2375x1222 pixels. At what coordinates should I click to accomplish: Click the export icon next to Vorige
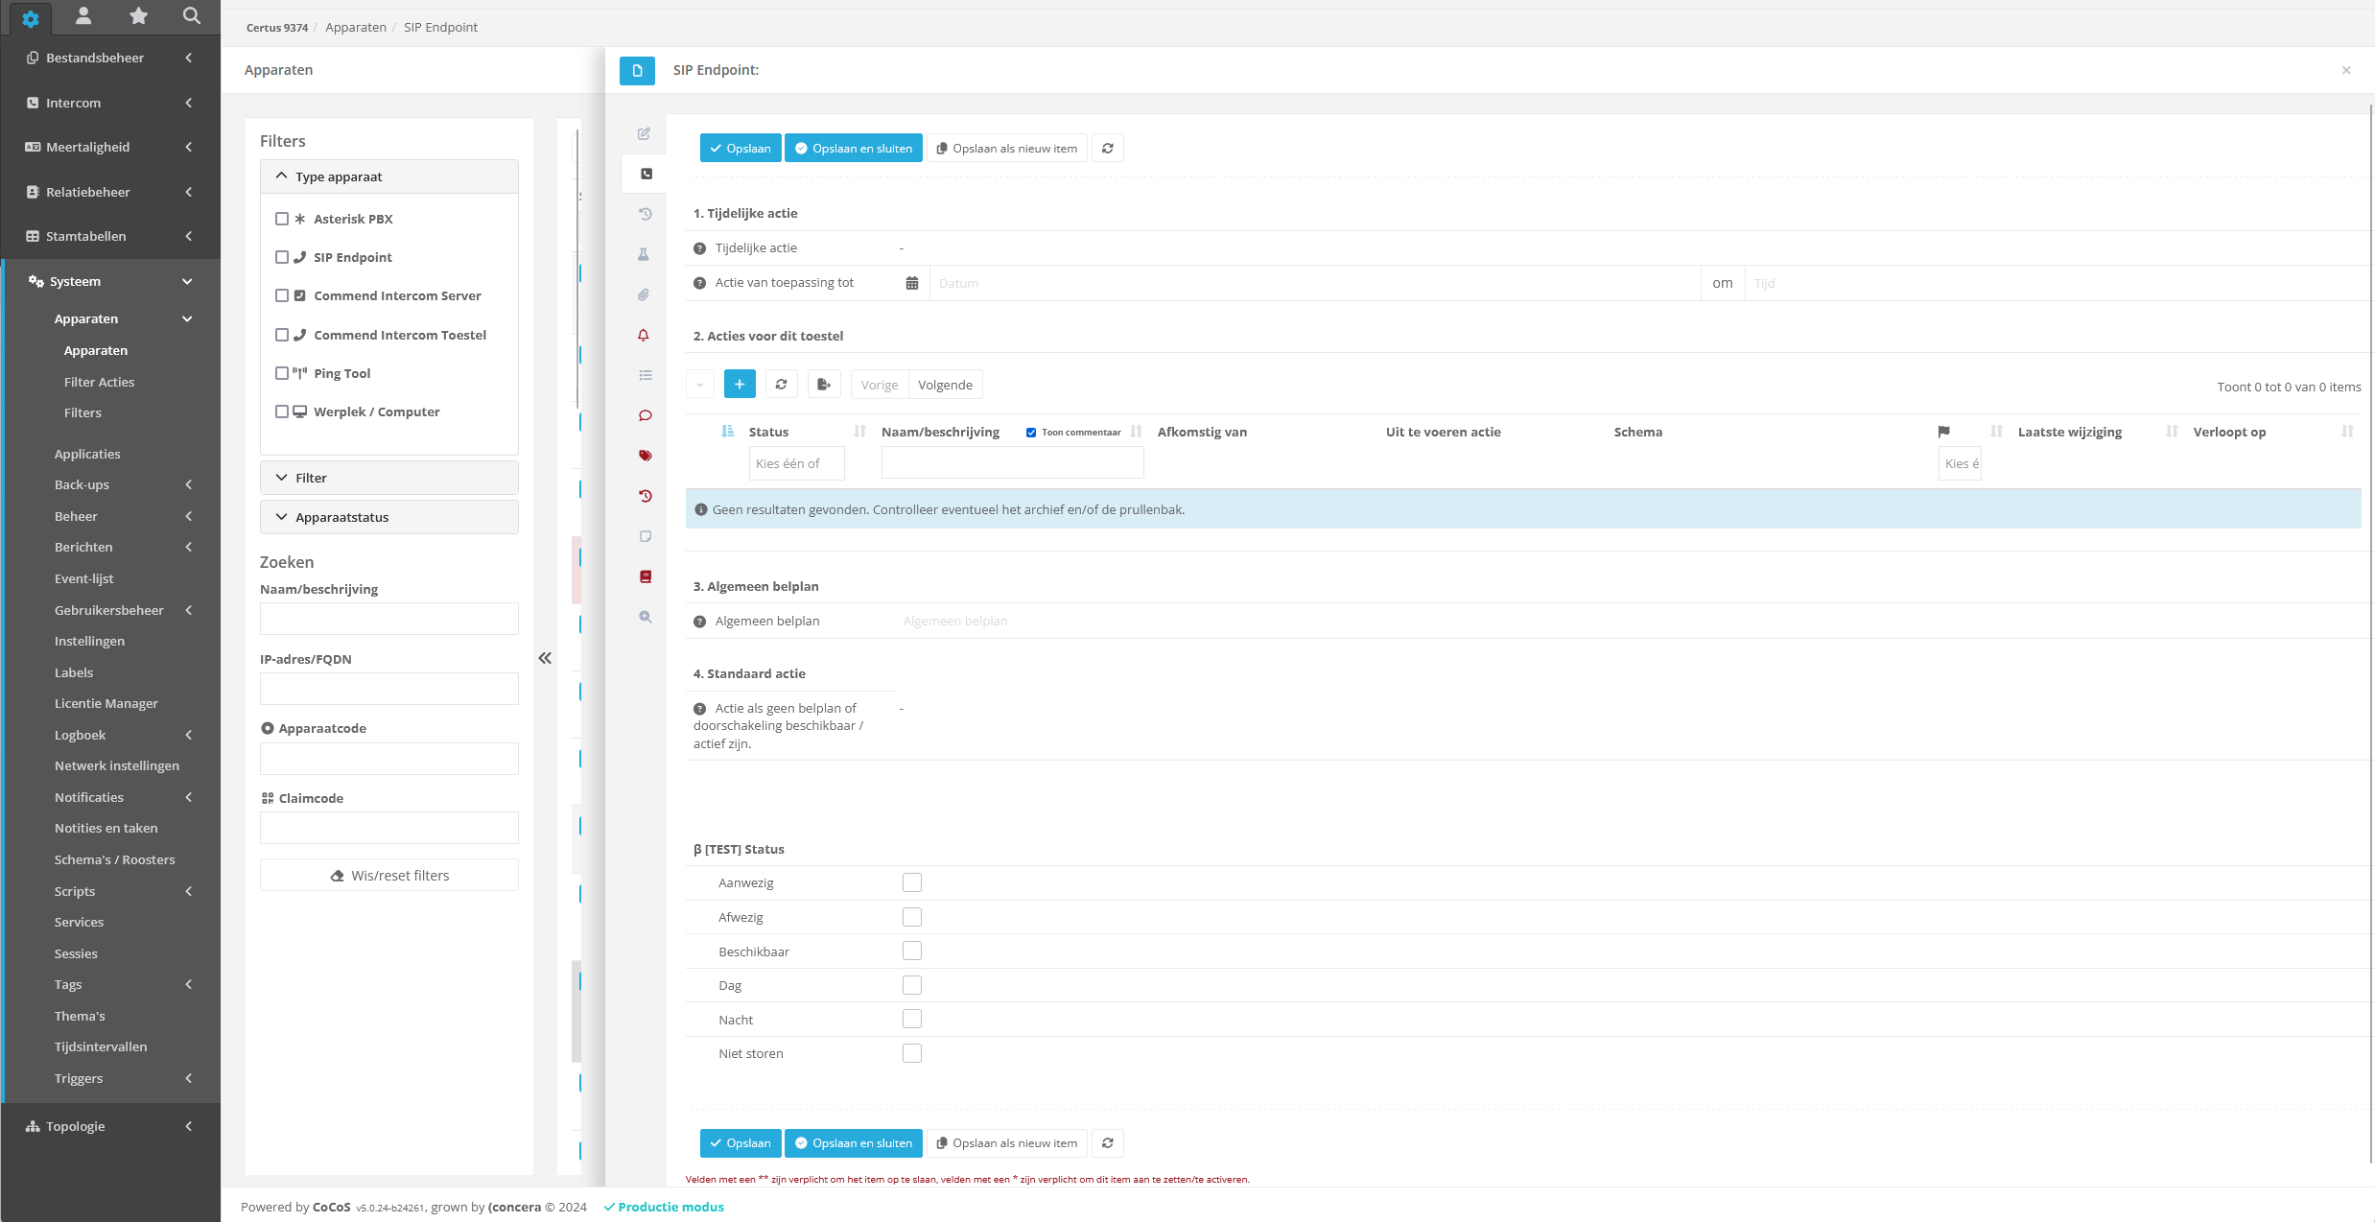[823, 385]
